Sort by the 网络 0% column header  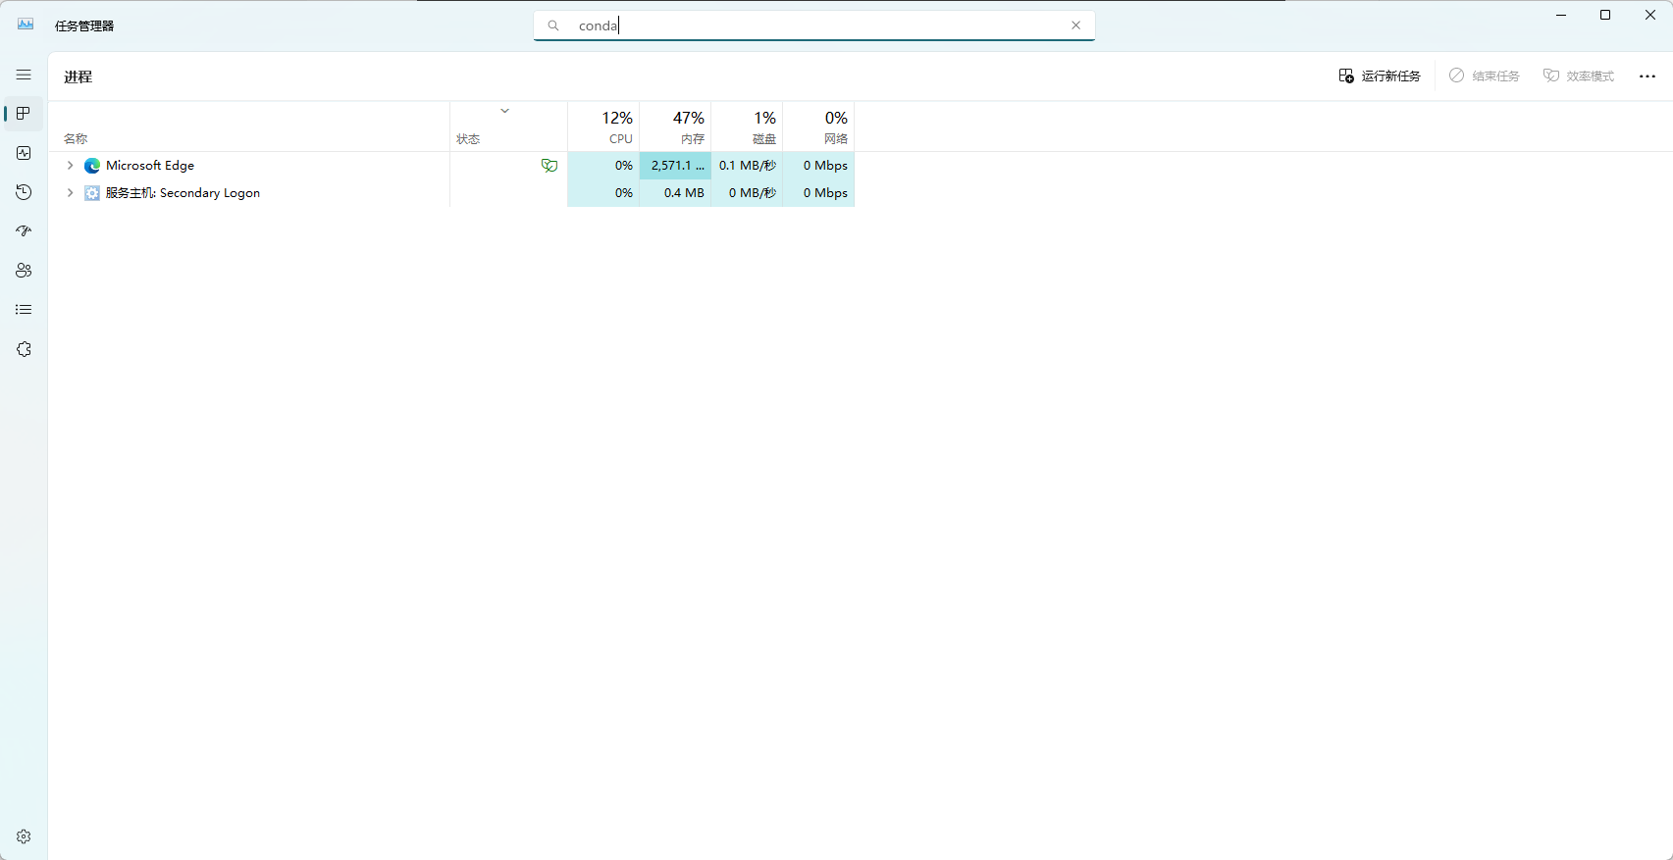[818, 127]
